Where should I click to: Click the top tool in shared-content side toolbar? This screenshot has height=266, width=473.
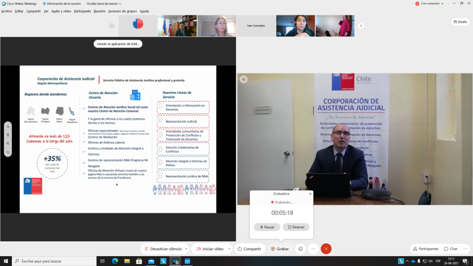(x=8, y=126)
